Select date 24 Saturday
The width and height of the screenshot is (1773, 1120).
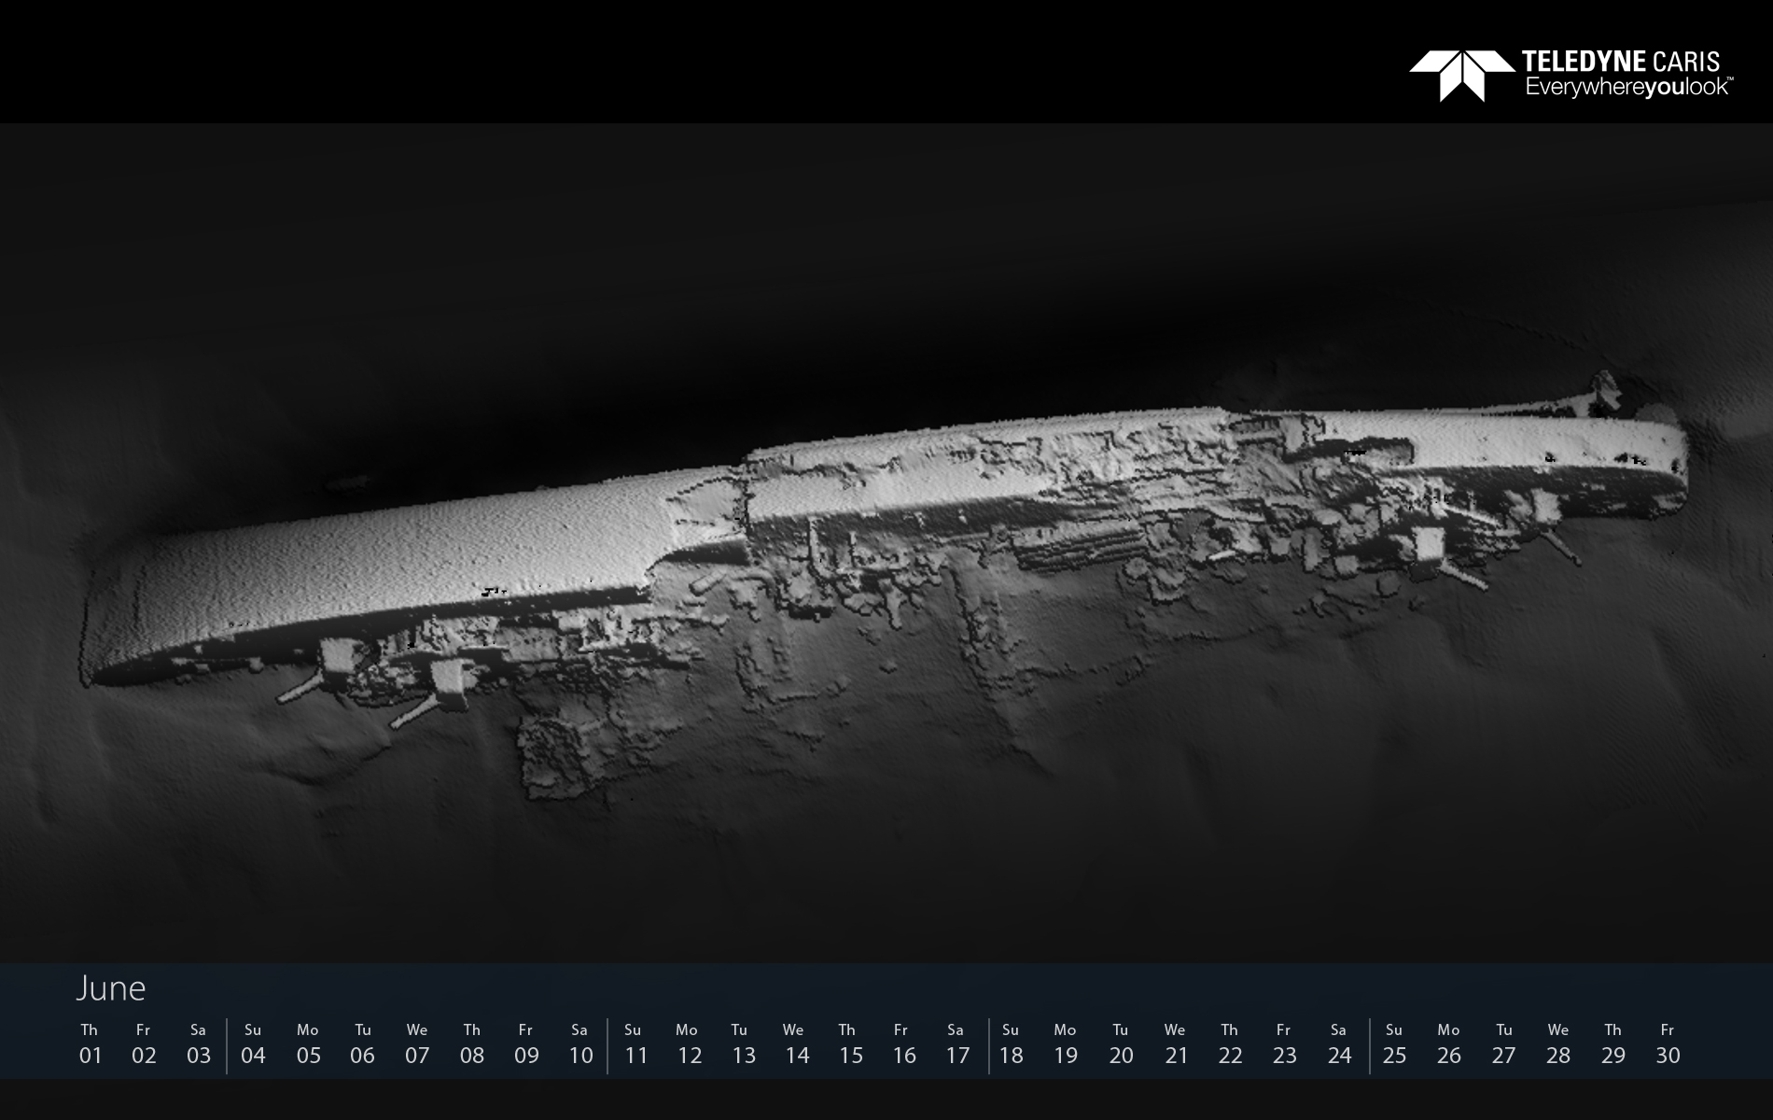tap(1339, 1044)
